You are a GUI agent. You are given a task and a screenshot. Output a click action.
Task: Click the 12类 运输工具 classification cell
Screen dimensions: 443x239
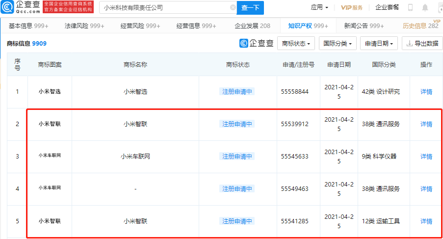pyautogui.click(x=381, y=221)
